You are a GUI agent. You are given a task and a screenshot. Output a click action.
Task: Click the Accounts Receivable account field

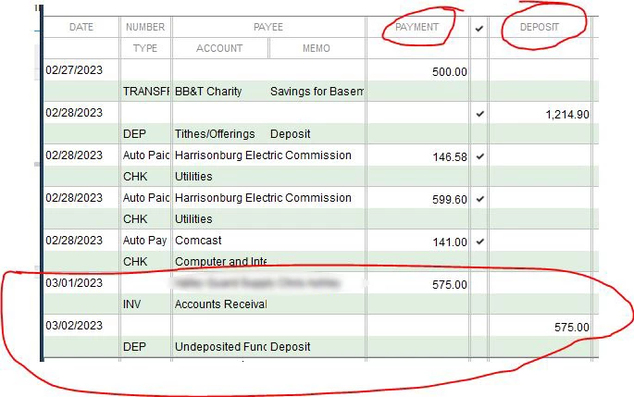(220, 304)
